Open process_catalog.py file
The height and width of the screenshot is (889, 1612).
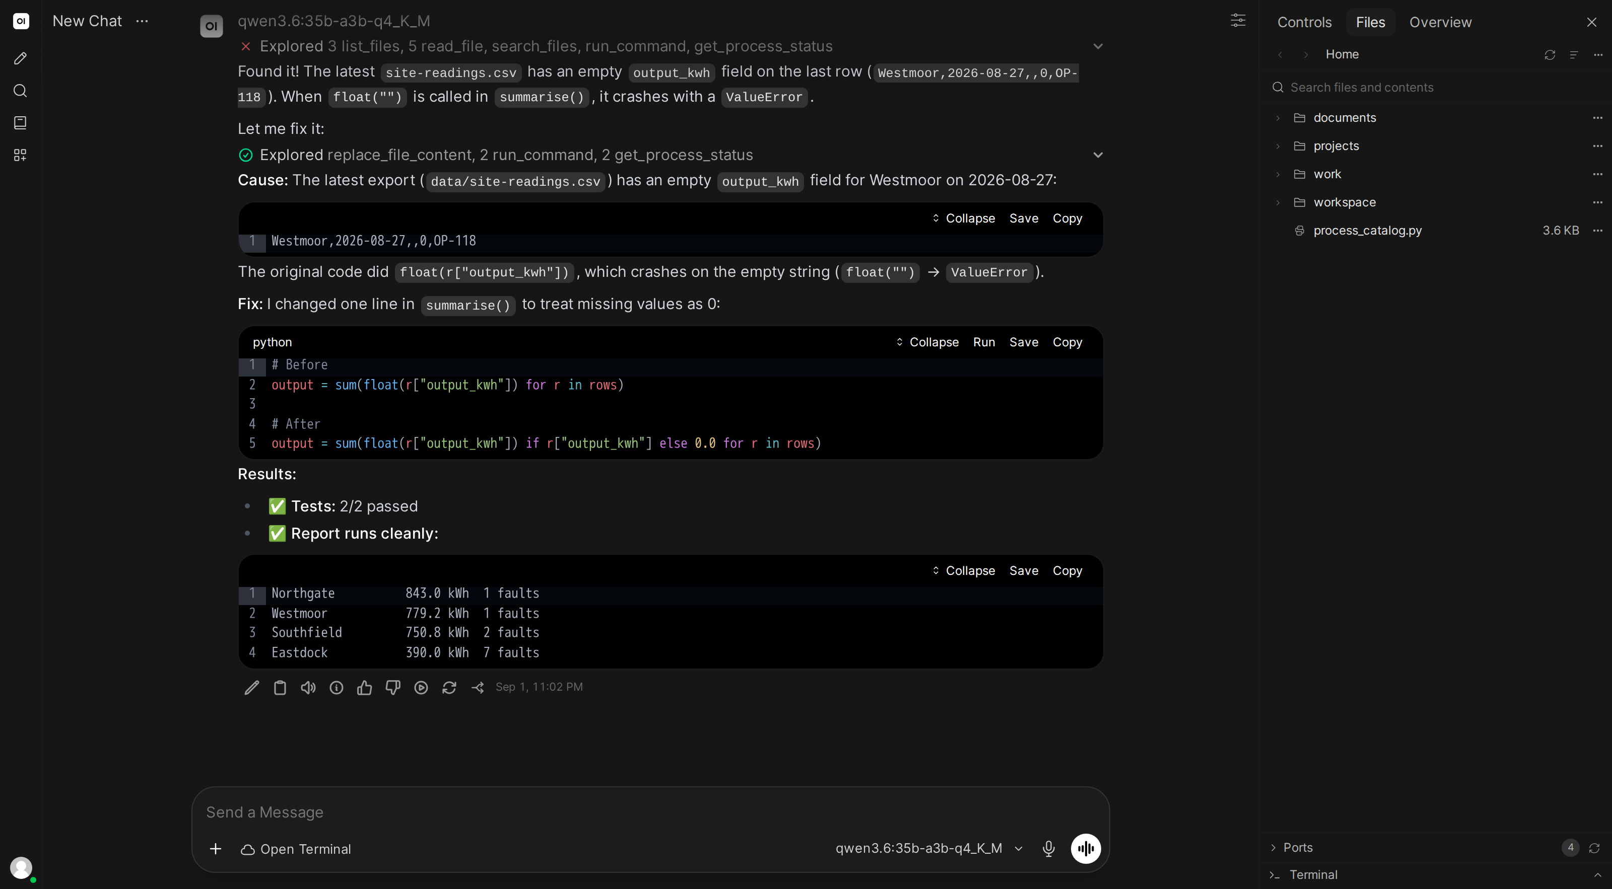point(1367,231)
